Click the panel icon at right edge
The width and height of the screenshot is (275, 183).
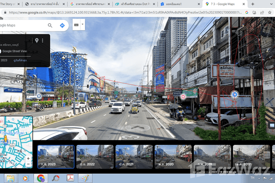click(x=272, y=125)
